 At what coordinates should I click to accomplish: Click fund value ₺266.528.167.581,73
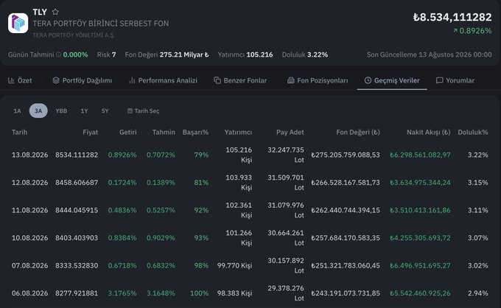pyautogui.click(x=346, y=183)
